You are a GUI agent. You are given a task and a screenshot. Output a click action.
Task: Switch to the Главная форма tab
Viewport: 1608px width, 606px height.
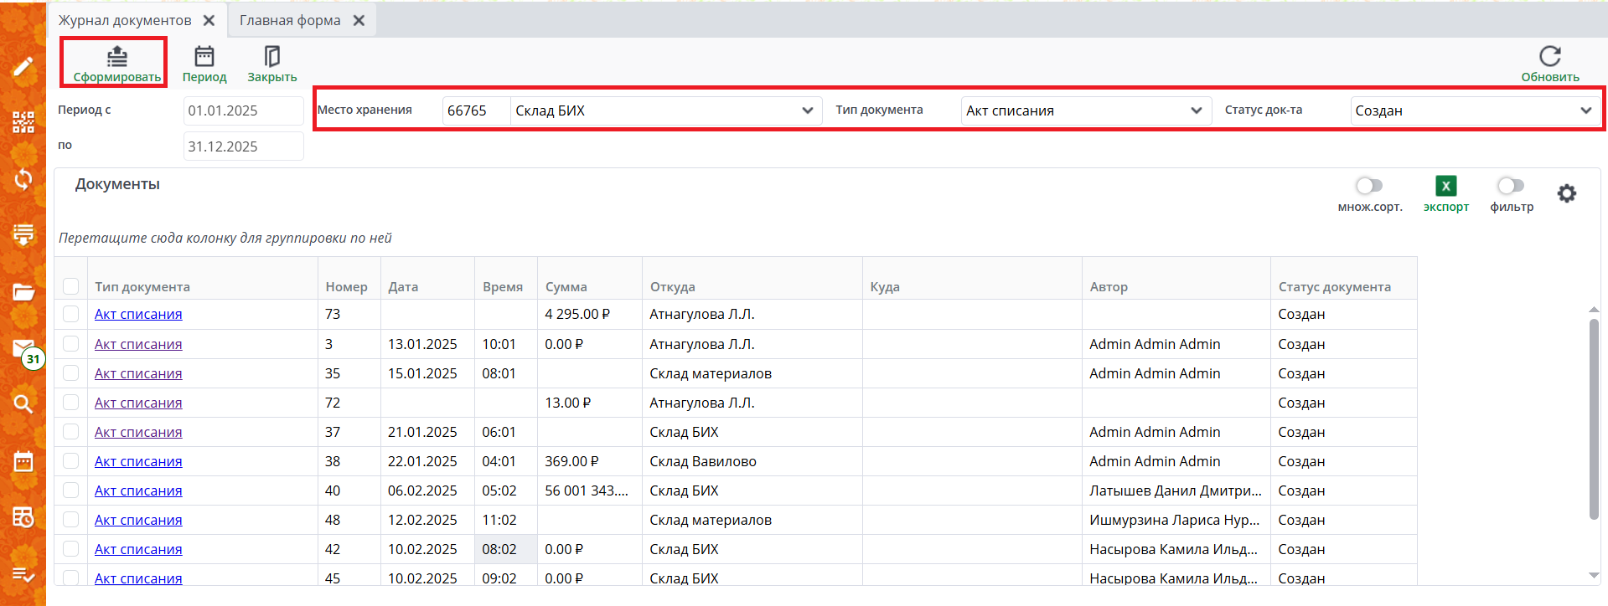click(x=290, y=20)
